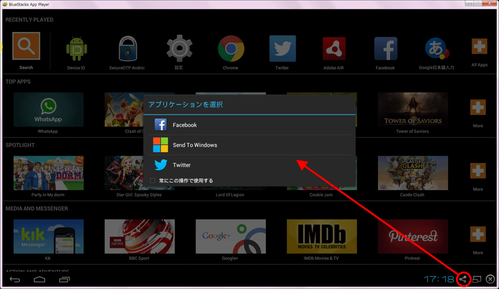Launch Chrome from Recently Played
499x289 pixels.
point(231,49)
